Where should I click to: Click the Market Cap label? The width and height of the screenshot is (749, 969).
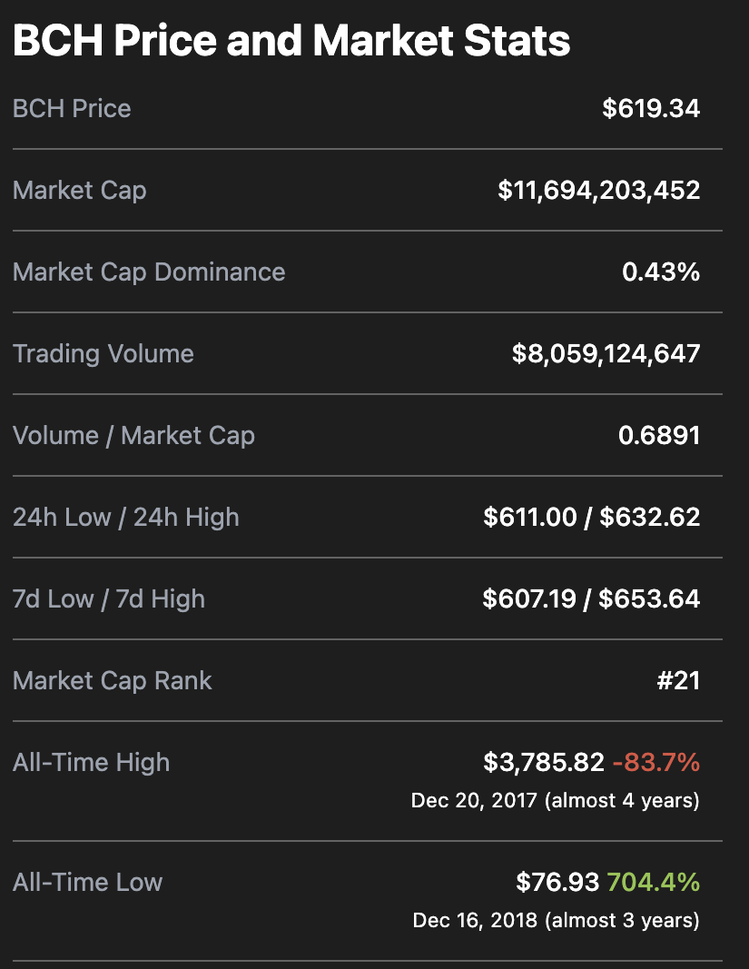[x=80, y=191]
